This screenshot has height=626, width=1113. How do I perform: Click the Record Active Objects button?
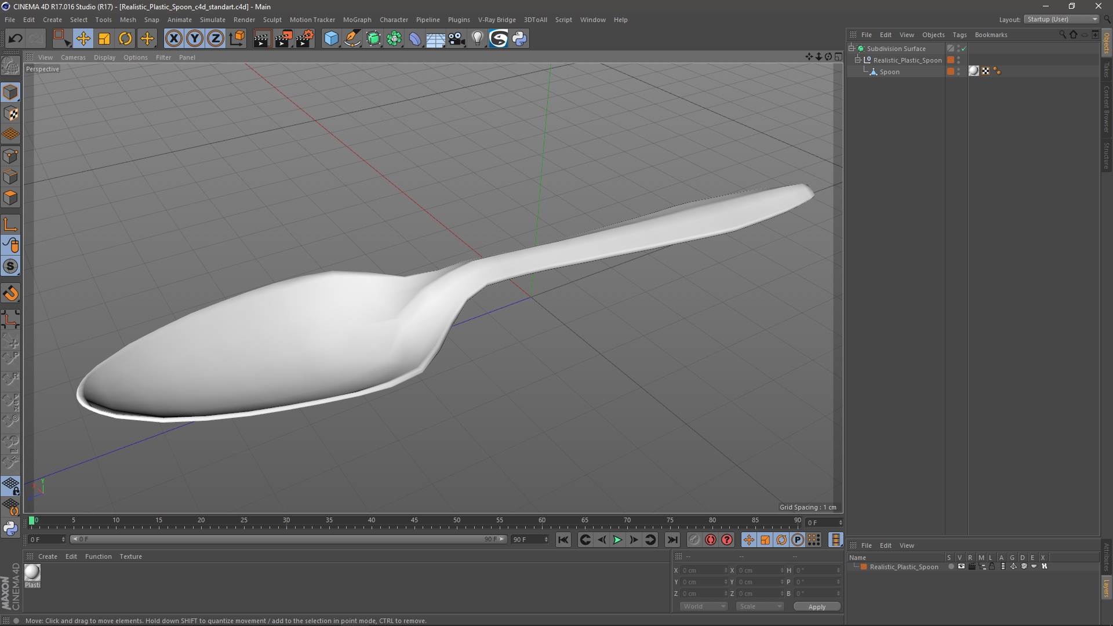(694, 540)
